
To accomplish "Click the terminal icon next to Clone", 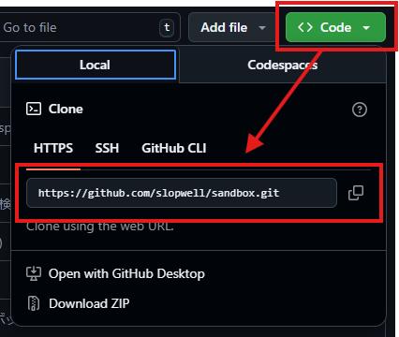I will (34, 109).
